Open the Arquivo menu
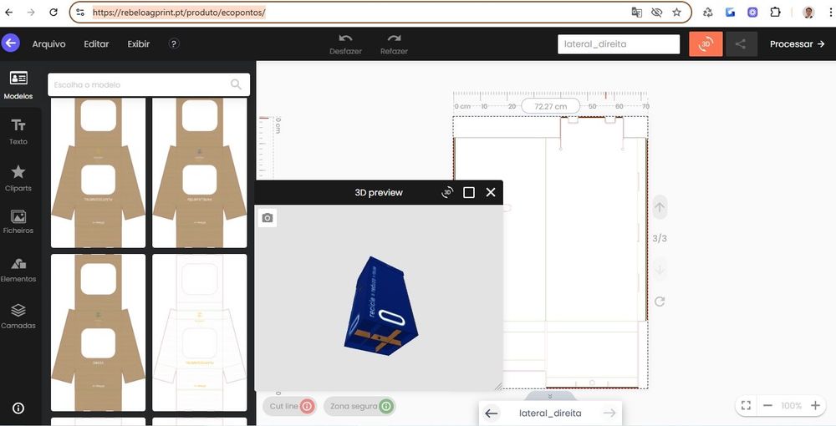836x426 pixels. click(48, 44)
